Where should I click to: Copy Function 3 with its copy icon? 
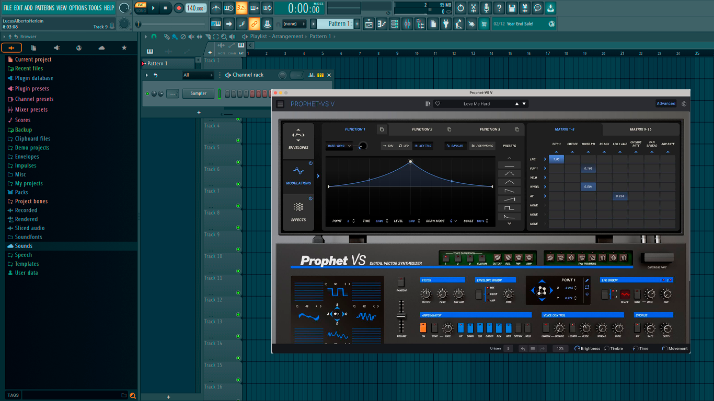[517, 129]
